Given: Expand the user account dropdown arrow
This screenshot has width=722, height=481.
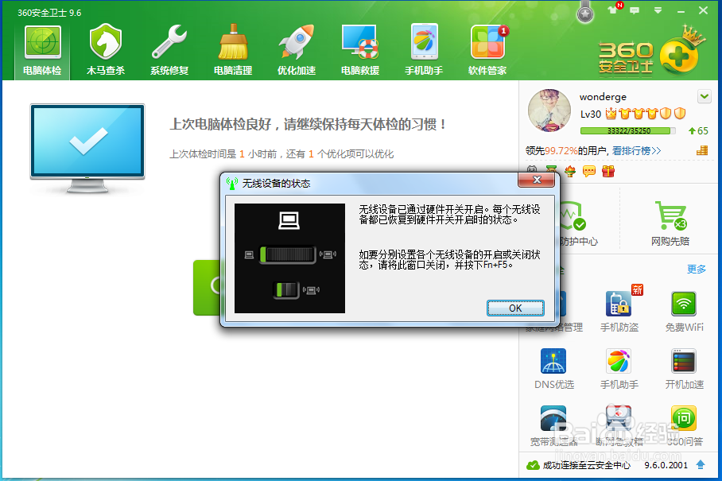Looking at the screenshot, I should [x=704, y=96].
